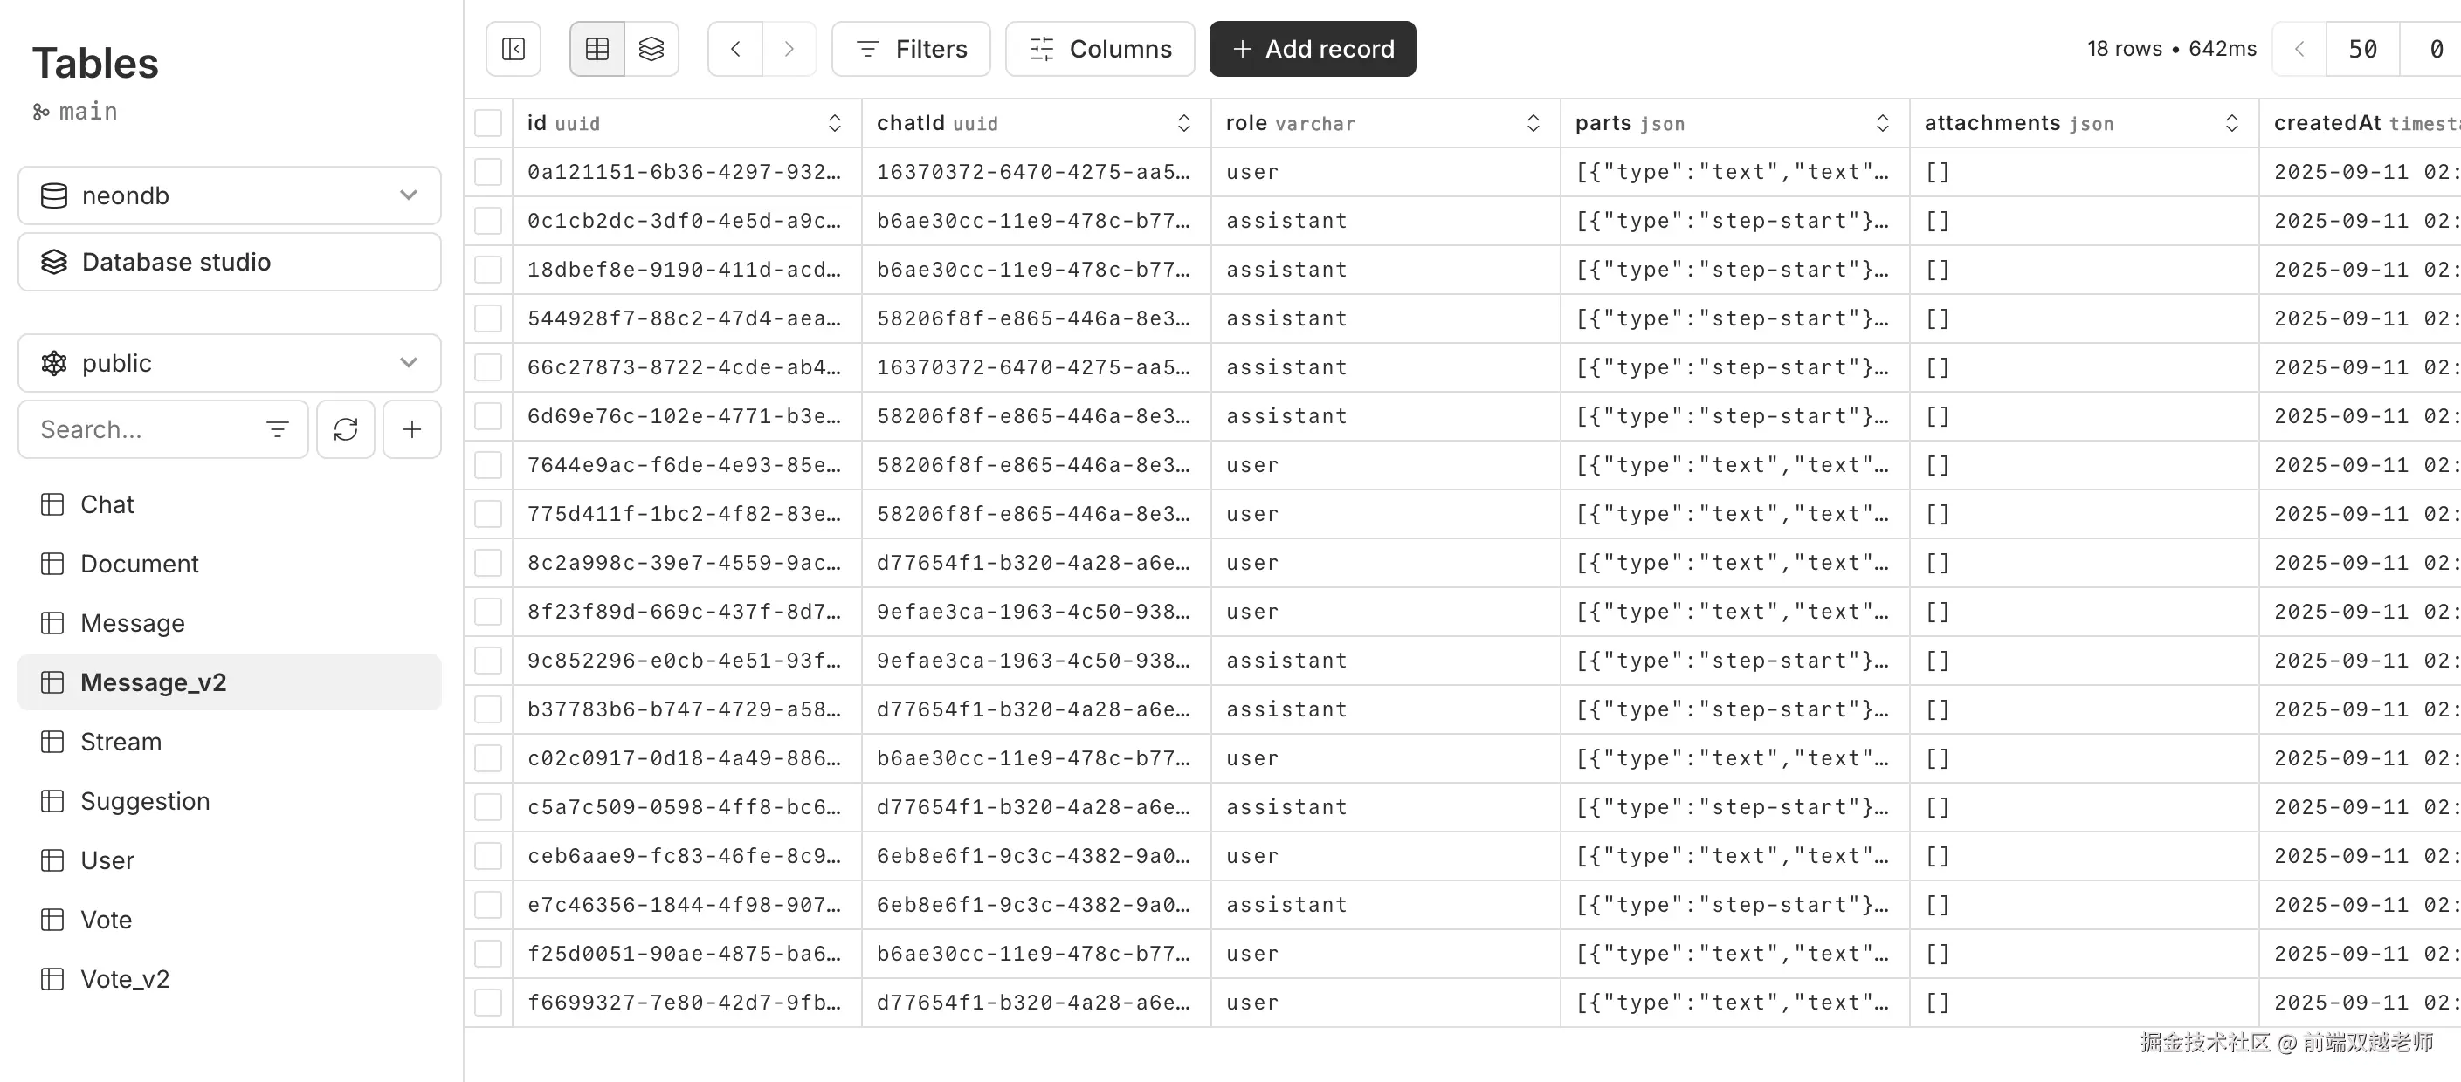2461x1082 pixels.
Task: Expand the public schema dropdown
Action: [x=230, y=364]
